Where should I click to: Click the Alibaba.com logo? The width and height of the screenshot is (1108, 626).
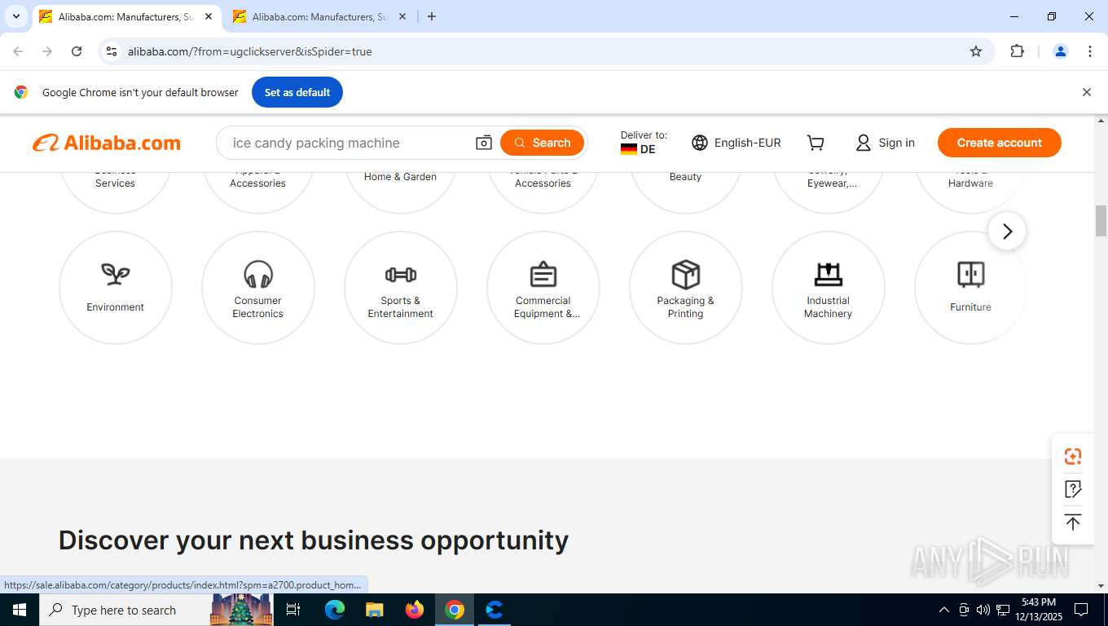click(x=107, y=143)
